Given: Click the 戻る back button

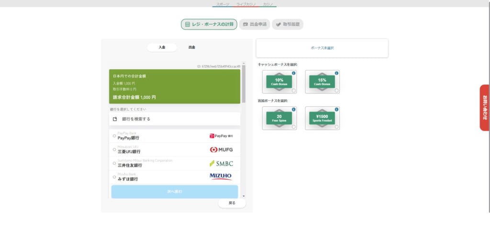Looking at the screenshot, I should point(232,203).
